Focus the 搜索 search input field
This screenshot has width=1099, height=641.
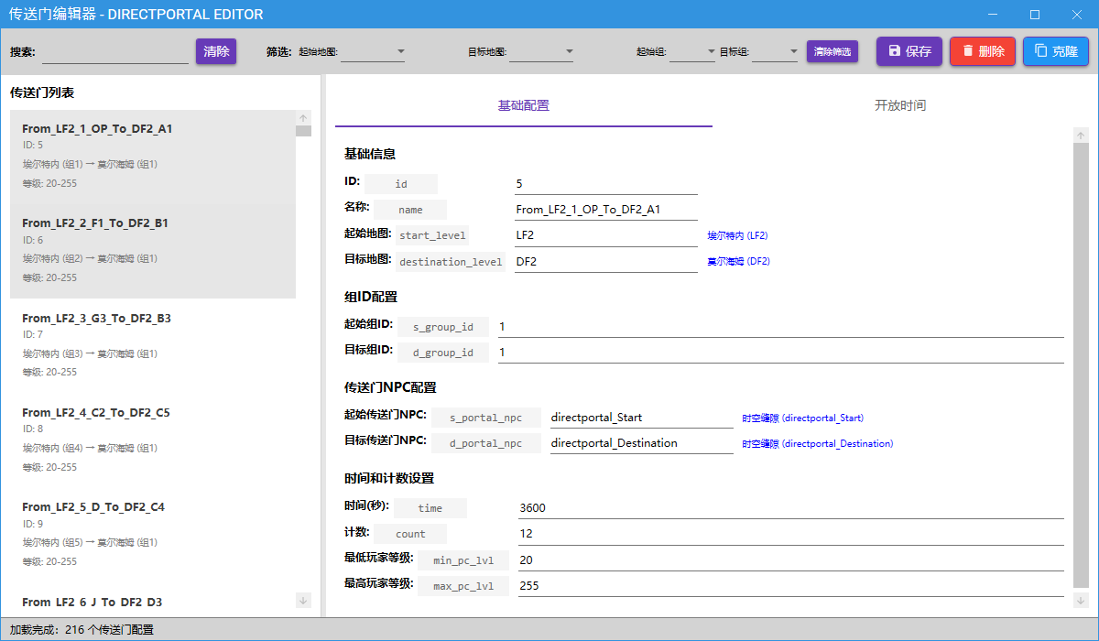[114, 52]
